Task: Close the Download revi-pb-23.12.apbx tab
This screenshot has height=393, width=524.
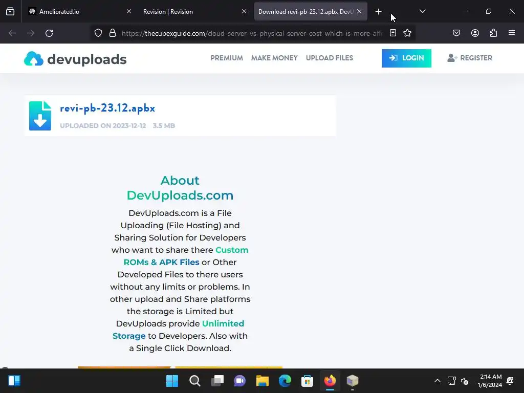Action: coord(359,11)
